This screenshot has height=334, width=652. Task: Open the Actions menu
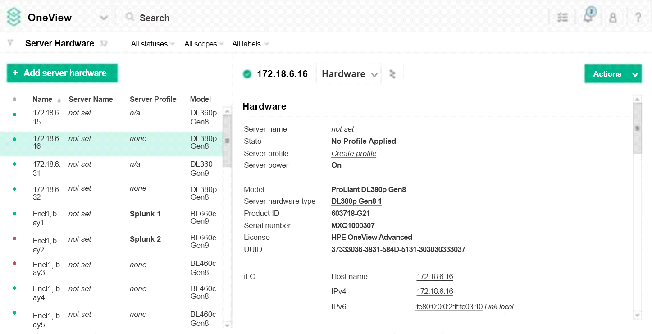613,74
